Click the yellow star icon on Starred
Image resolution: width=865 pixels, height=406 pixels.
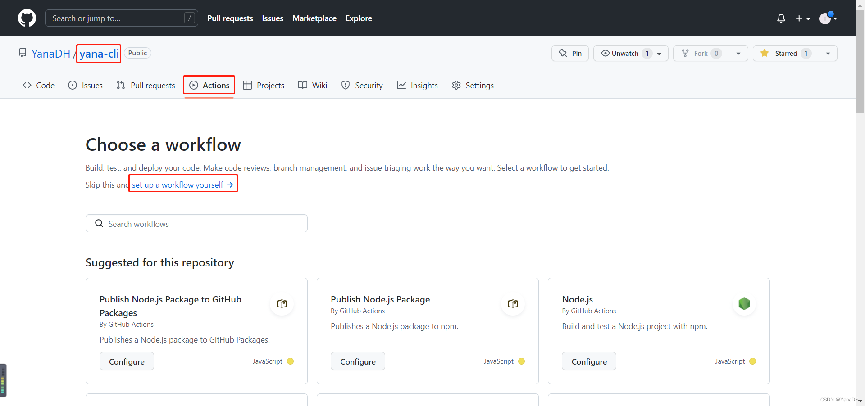coord(765,53)
